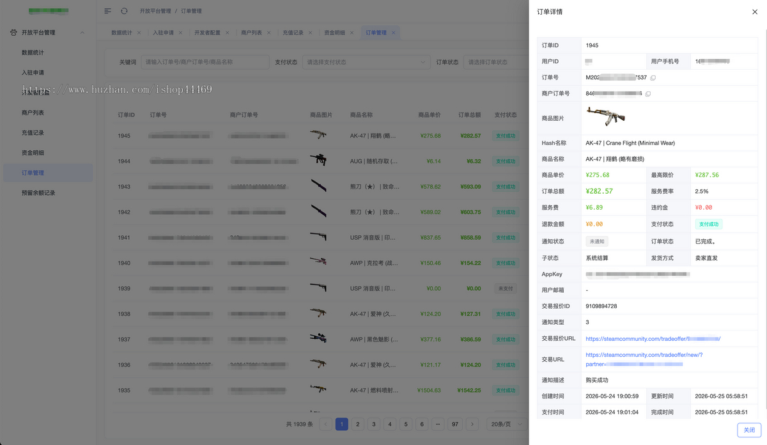Go to page 2
The image size is (767, 445).
pyautogui.click(x=358, y=424)
